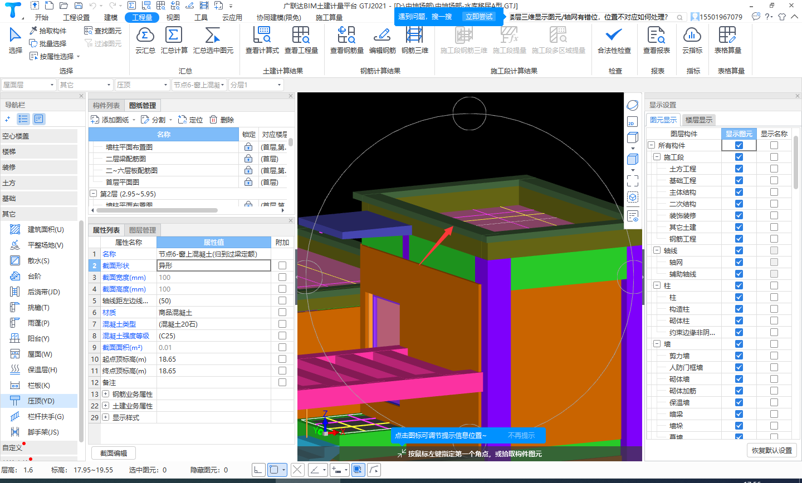The height and width of the screenshot is (483, 802).
Task: Expand 土建业务属性 property group
Action: tap(105, 406)
